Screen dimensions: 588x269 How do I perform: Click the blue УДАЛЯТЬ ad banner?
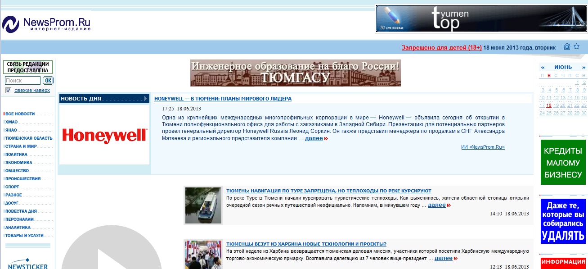(x=563, y=221)
